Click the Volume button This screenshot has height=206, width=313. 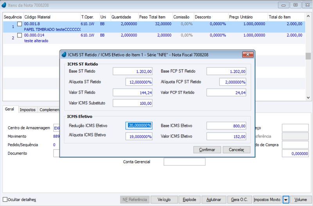(300, 200)
